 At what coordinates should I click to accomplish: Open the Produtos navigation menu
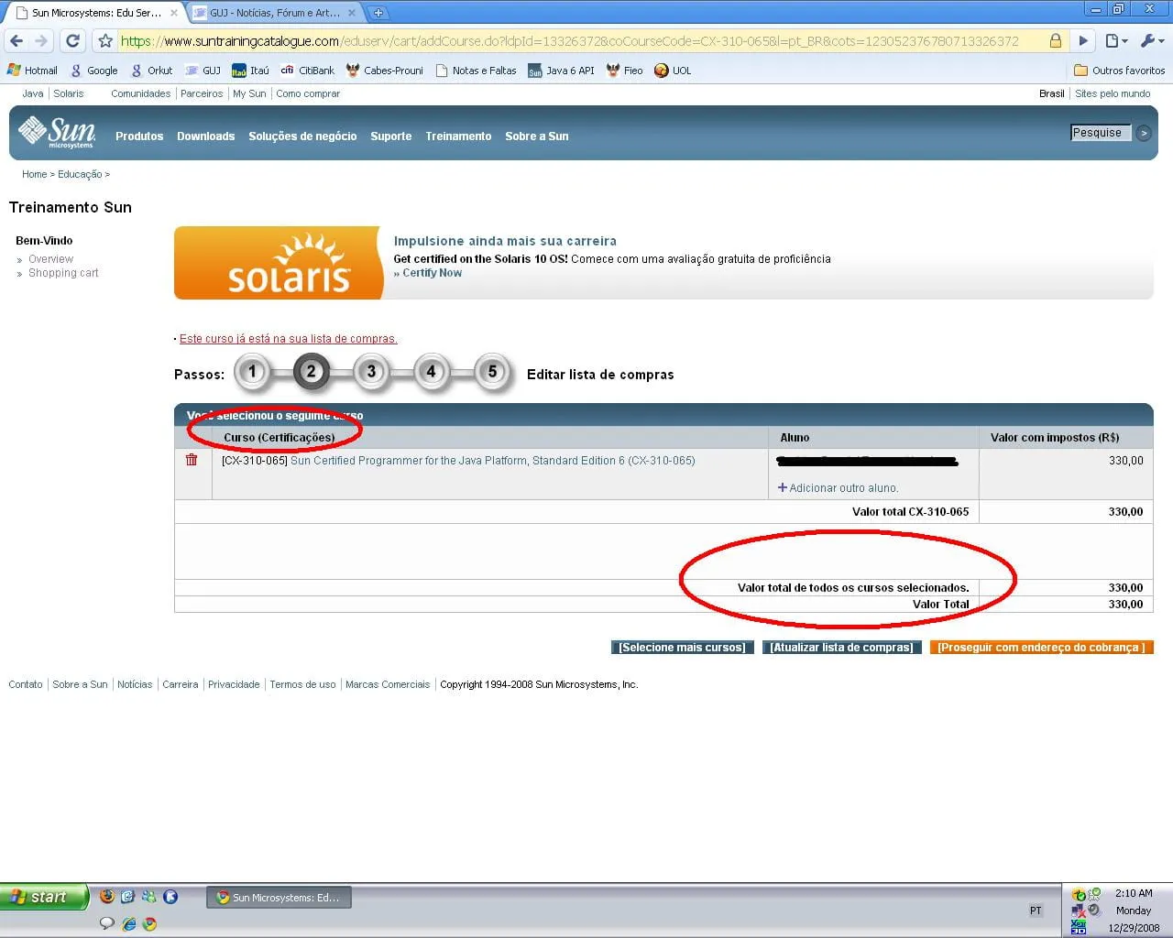pyautogui.click(x=139, y=136)
